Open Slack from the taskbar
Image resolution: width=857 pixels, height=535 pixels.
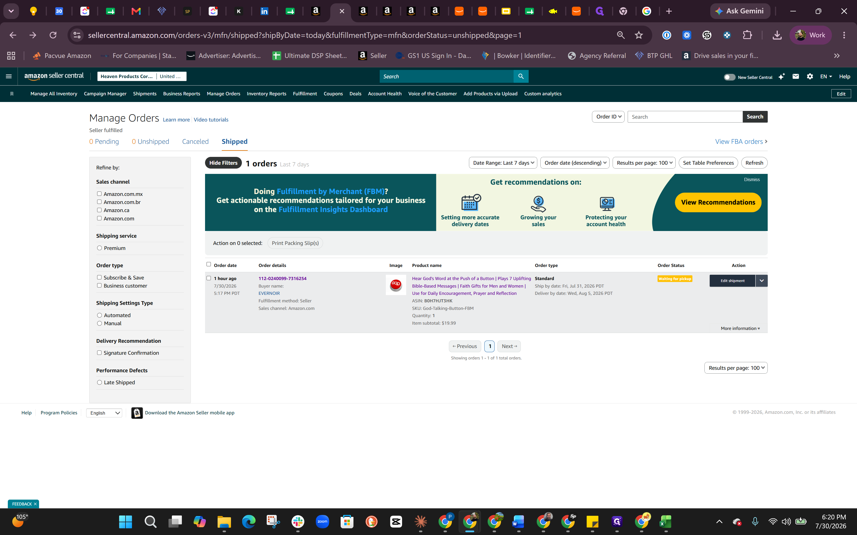298,522
